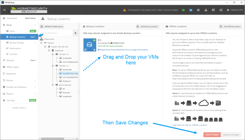
Task: Click Add Offsite Location button
Action: 231,27
